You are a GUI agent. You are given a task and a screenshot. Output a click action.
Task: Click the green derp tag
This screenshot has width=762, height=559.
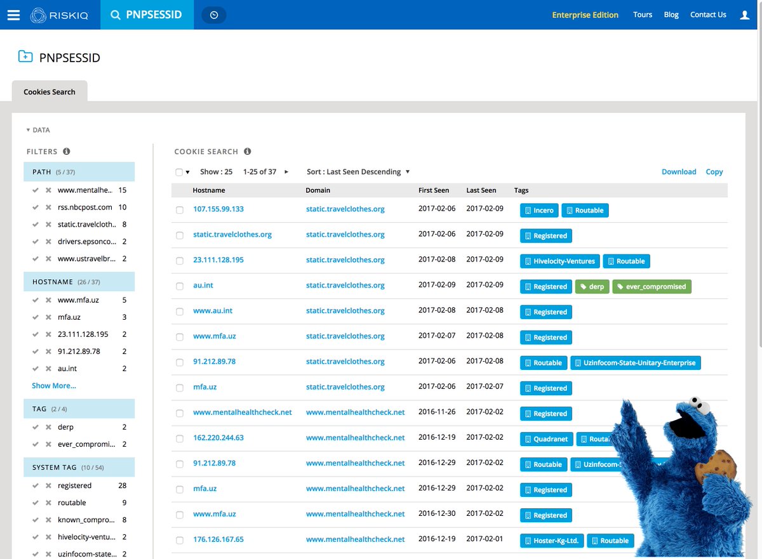(x=592, y=286)
